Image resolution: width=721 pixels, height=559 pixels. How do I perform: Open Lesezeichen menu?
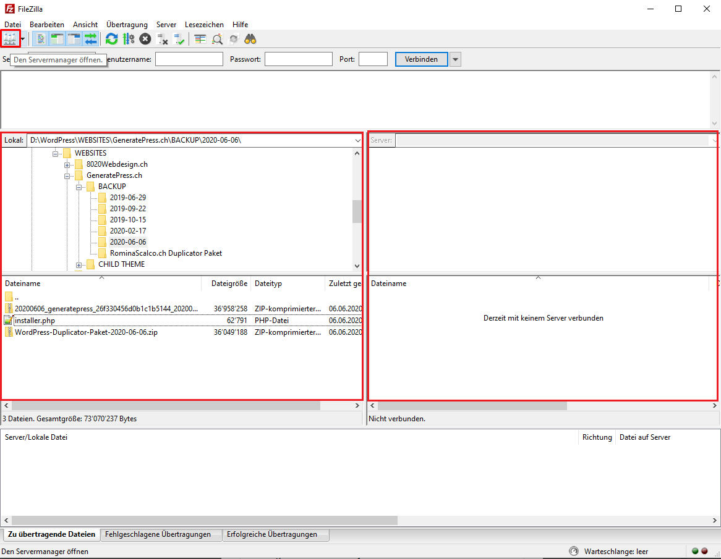click(x=204, y=24)
